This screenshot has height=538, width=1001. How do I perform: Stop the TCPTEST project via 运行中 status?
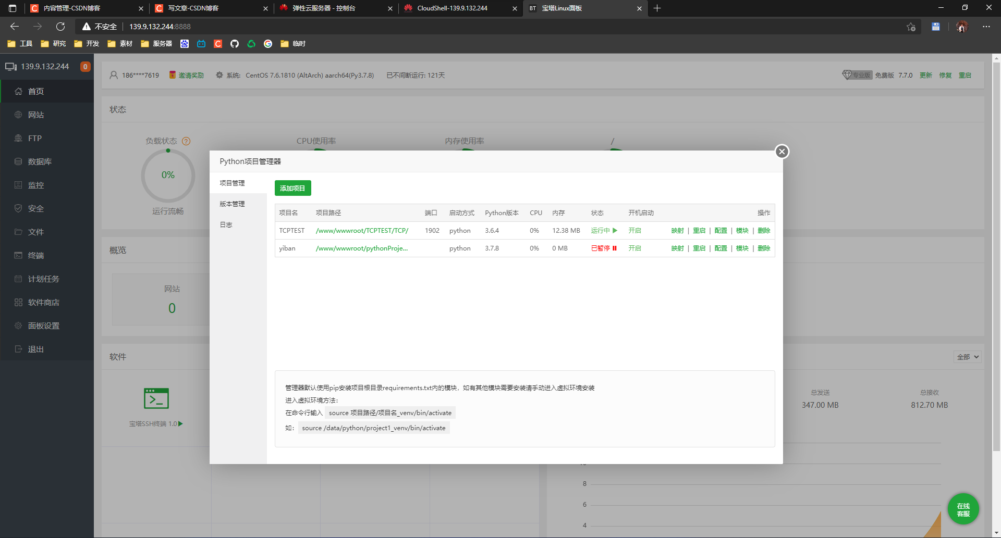coord(604,230)
